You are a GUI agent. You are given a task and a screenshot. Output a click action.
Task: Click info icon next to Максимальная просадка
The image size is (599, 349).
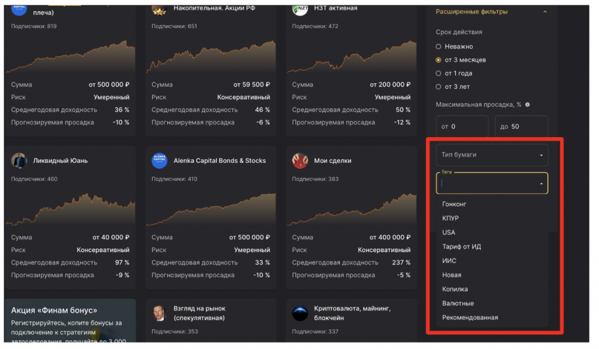coord(528,104)
